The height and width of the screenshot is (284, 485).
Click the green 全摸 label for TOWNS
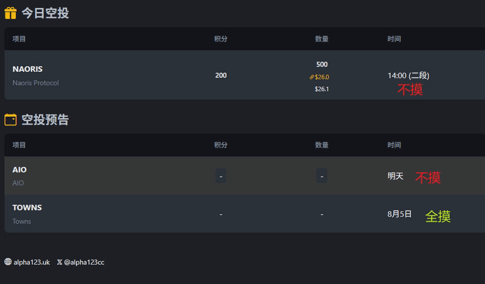[438, 216]
